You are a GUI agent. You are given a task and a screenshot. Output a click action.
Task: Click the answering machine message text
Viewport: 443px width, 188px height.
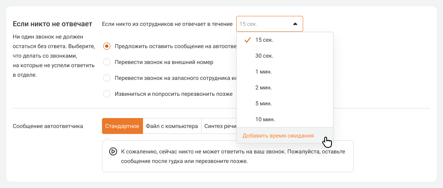pyautogui.click(x=233, y=157)
